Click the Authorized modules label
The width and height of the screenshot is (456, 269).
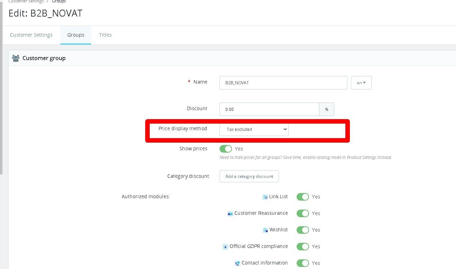point(146,196)
